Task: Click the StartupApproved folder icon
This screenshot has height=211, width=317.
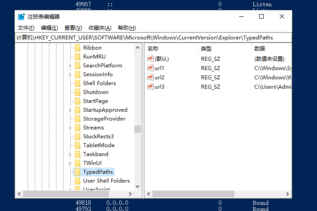Action: 78,110
